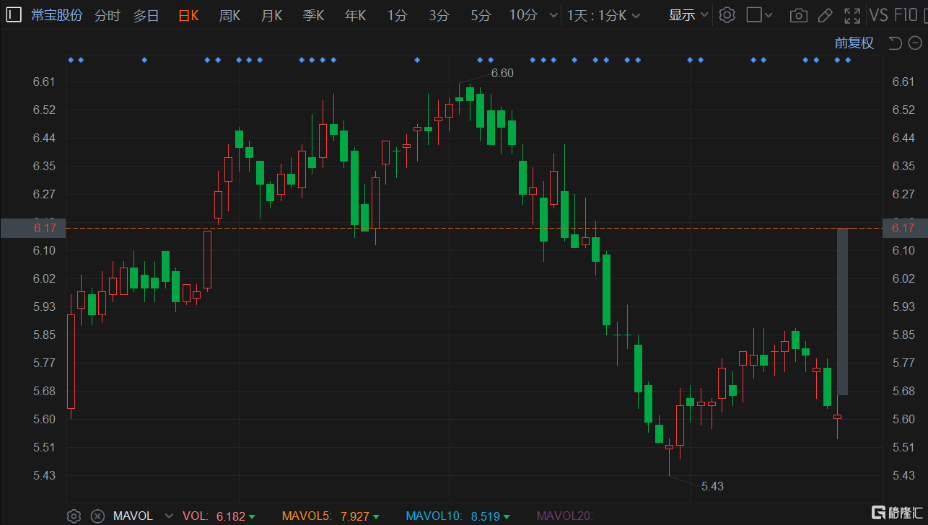928x525 pixels.
Task: Open the VS compare tool
Action: (x=879, y=15)
